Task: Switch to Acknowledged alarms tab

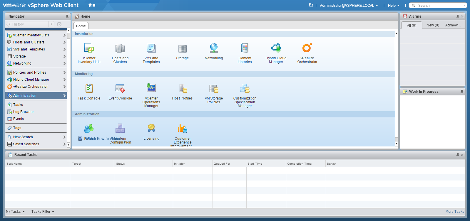Action: coord(453,25)
